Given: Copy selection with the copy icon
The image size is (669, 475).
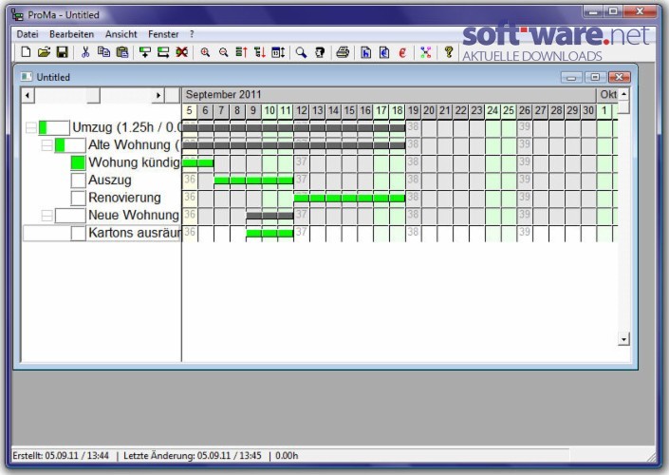Looking at the screenshot, I should click(103, 52).
